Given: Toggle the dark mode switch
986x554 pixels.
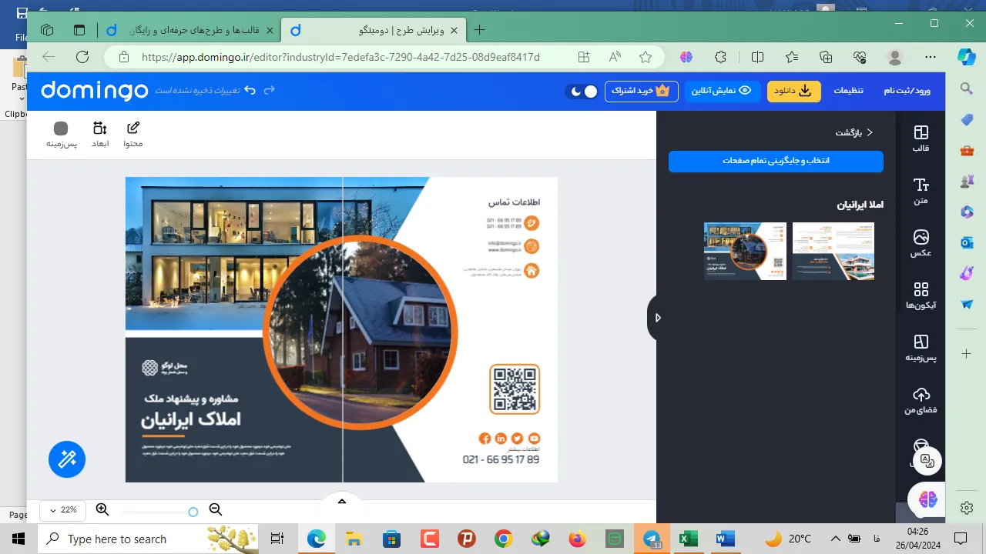Looking at the screenshot, I should pos(581,91).
